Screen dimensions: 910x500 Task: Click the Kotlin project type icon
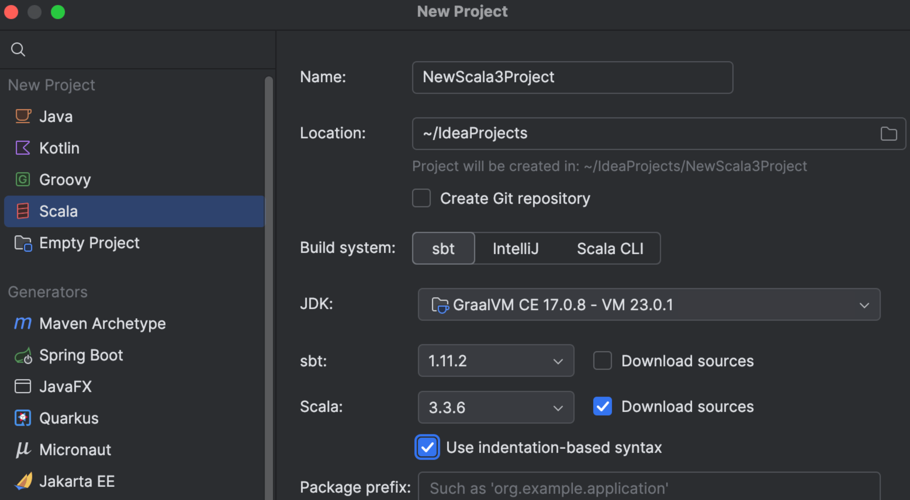click(23, 148)
